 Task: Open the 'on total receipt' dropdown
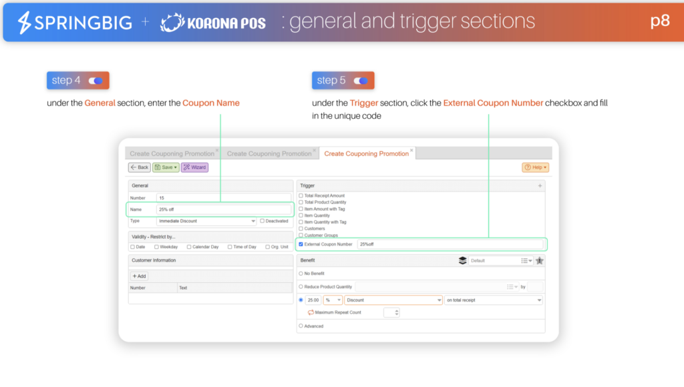point(494,300)
